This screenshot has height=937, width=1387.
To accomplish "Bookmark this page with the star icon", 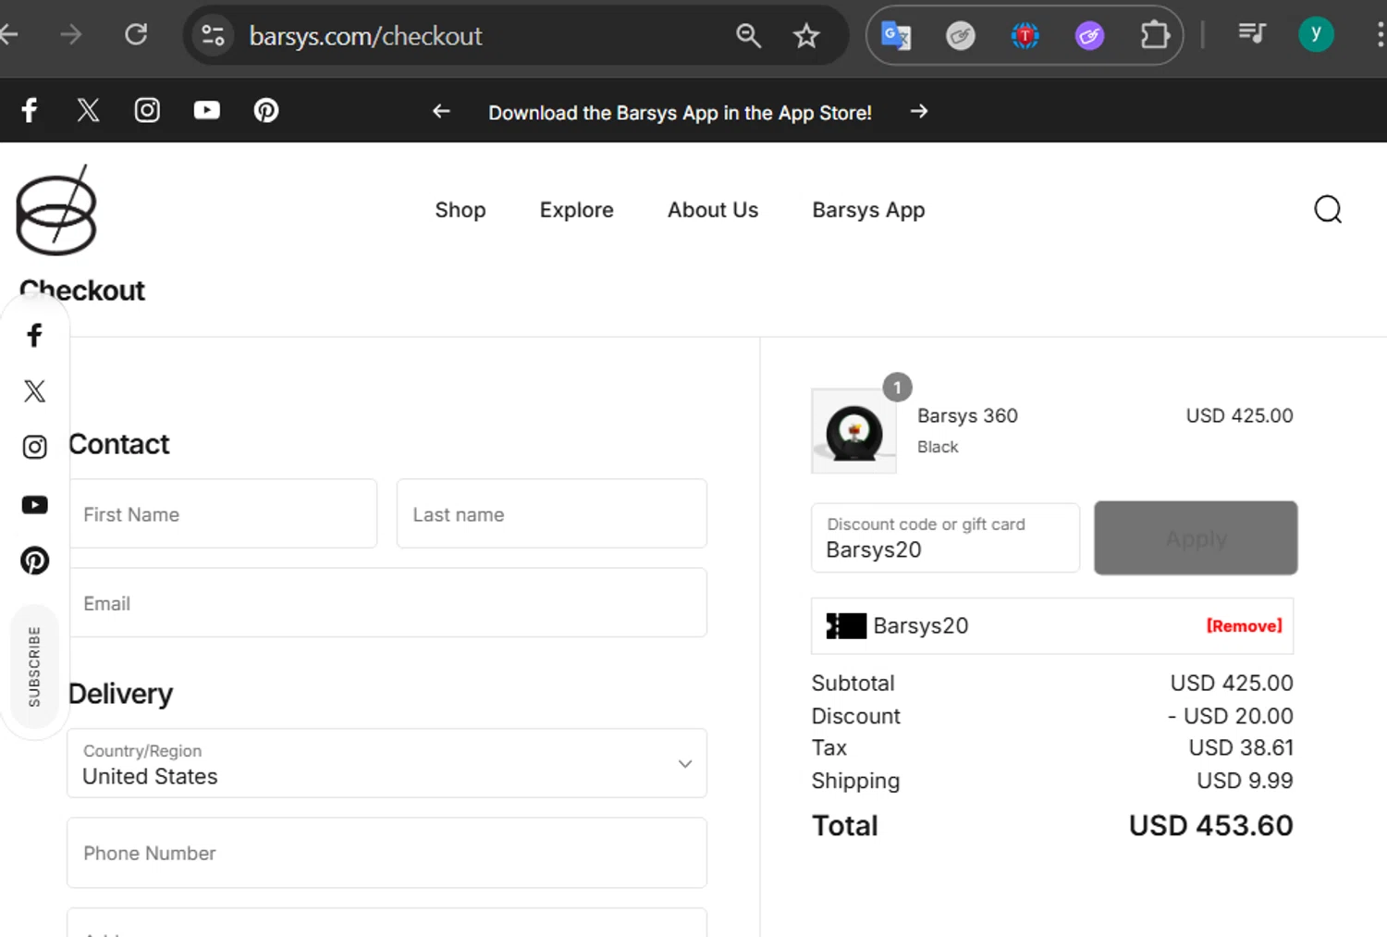I will [x=806, y=36].
